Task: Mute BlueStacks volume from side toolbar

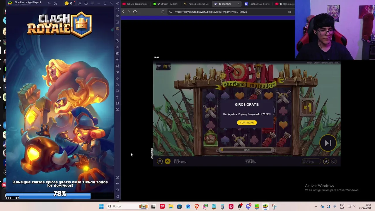Action: [x=117, y=16]
